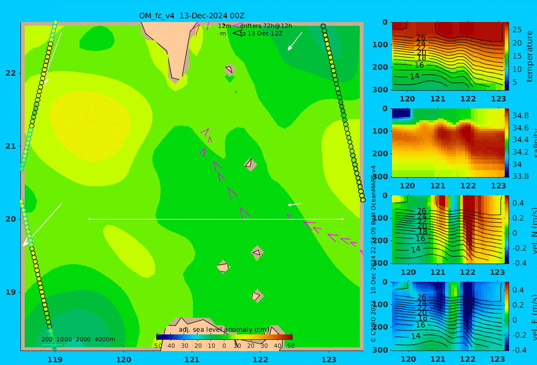537x365 pixels.
Task: Click the short white arrow just above transect line
Action: click(x=295, y=205)
